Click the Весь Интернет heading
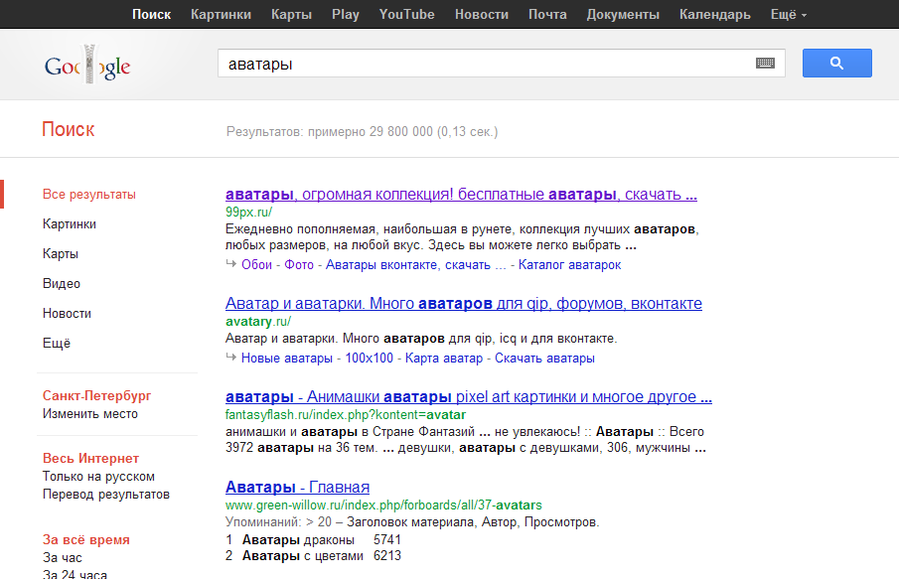This screenshot has width=899, height=579. click(x=90, y=459)
